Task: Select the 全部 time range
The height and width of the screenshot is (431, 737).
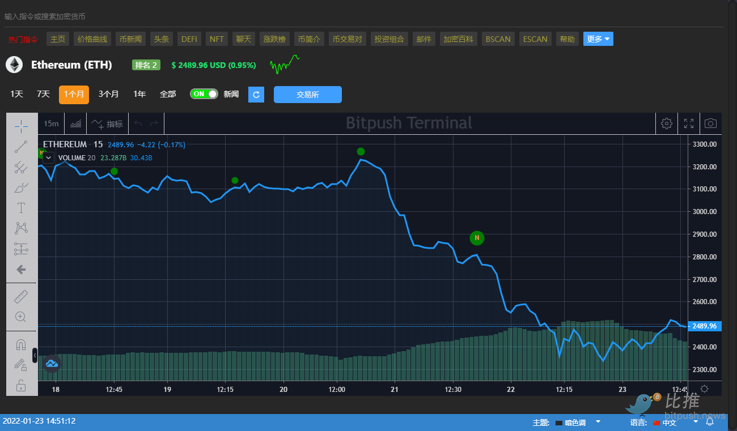Action: click(168, 94)
